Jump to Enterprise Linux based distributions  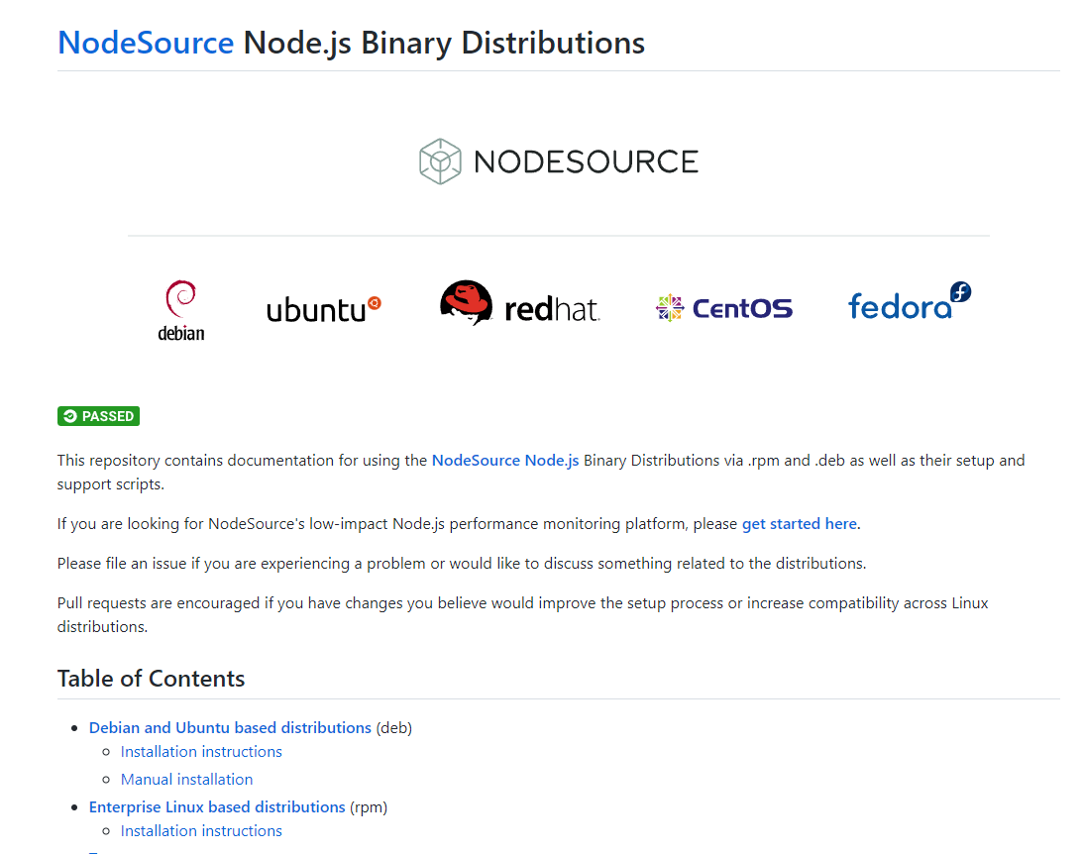tap(217, 807)
